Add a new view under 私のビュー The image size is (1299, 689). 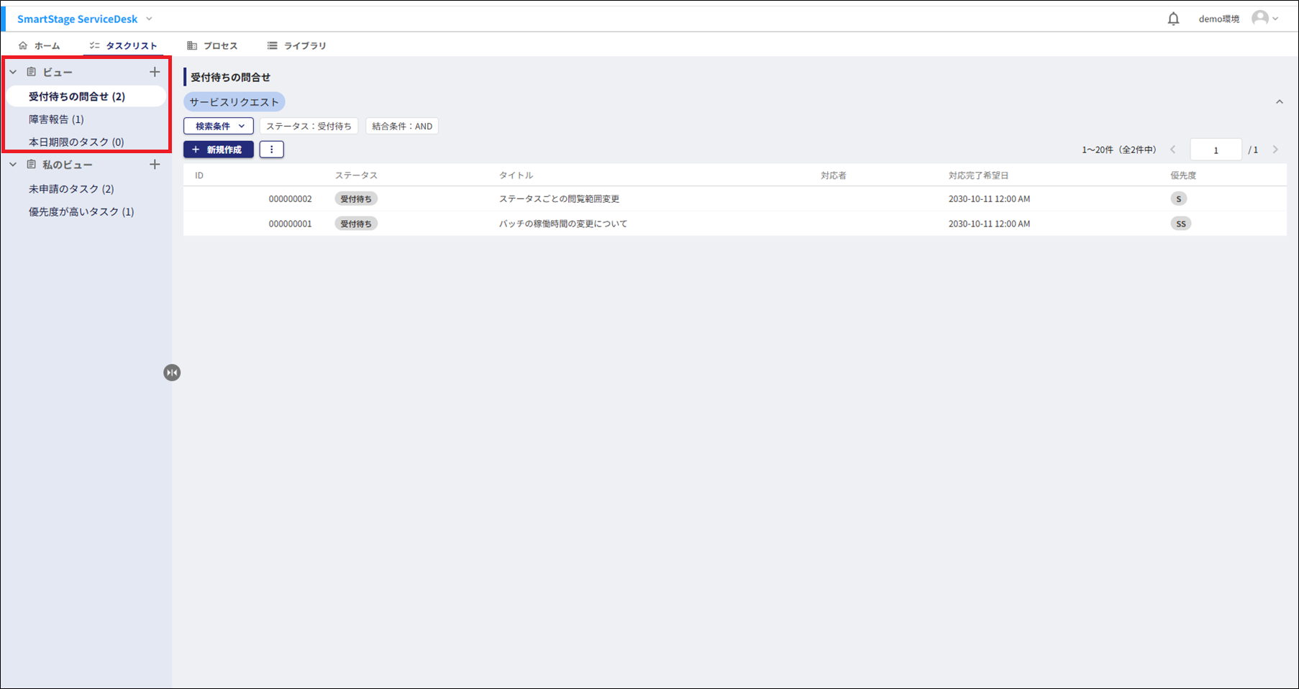[155, 165]
